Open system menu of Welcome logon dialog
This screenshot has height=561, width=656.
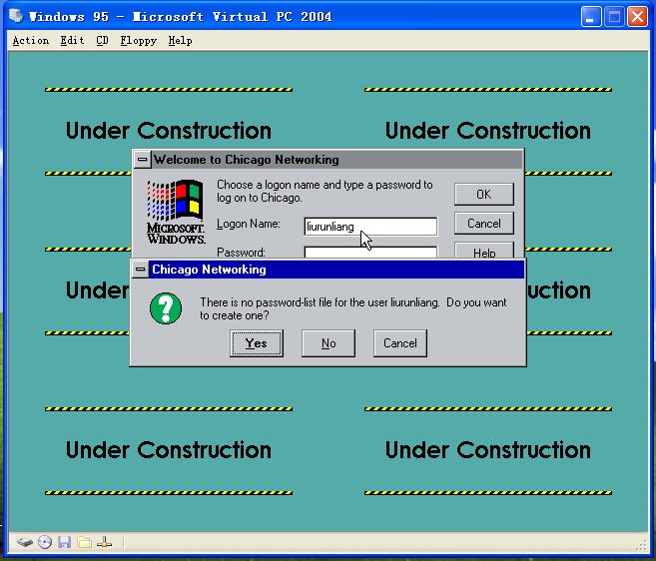[142, 160]
